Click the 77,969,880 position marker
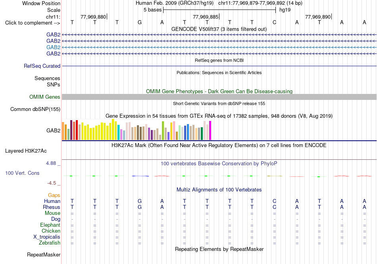The height and width of the screenshot is (264, 377). coord(94,17)
